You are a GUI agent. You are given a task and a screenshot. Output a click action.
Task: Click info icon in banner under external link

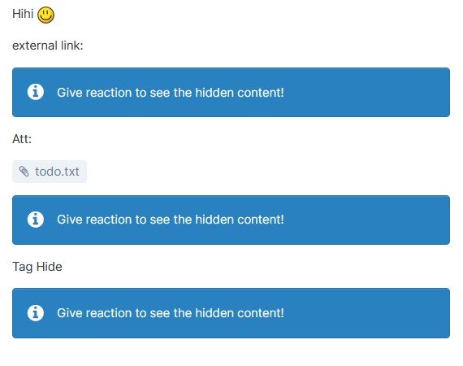(x=36, y=92)
